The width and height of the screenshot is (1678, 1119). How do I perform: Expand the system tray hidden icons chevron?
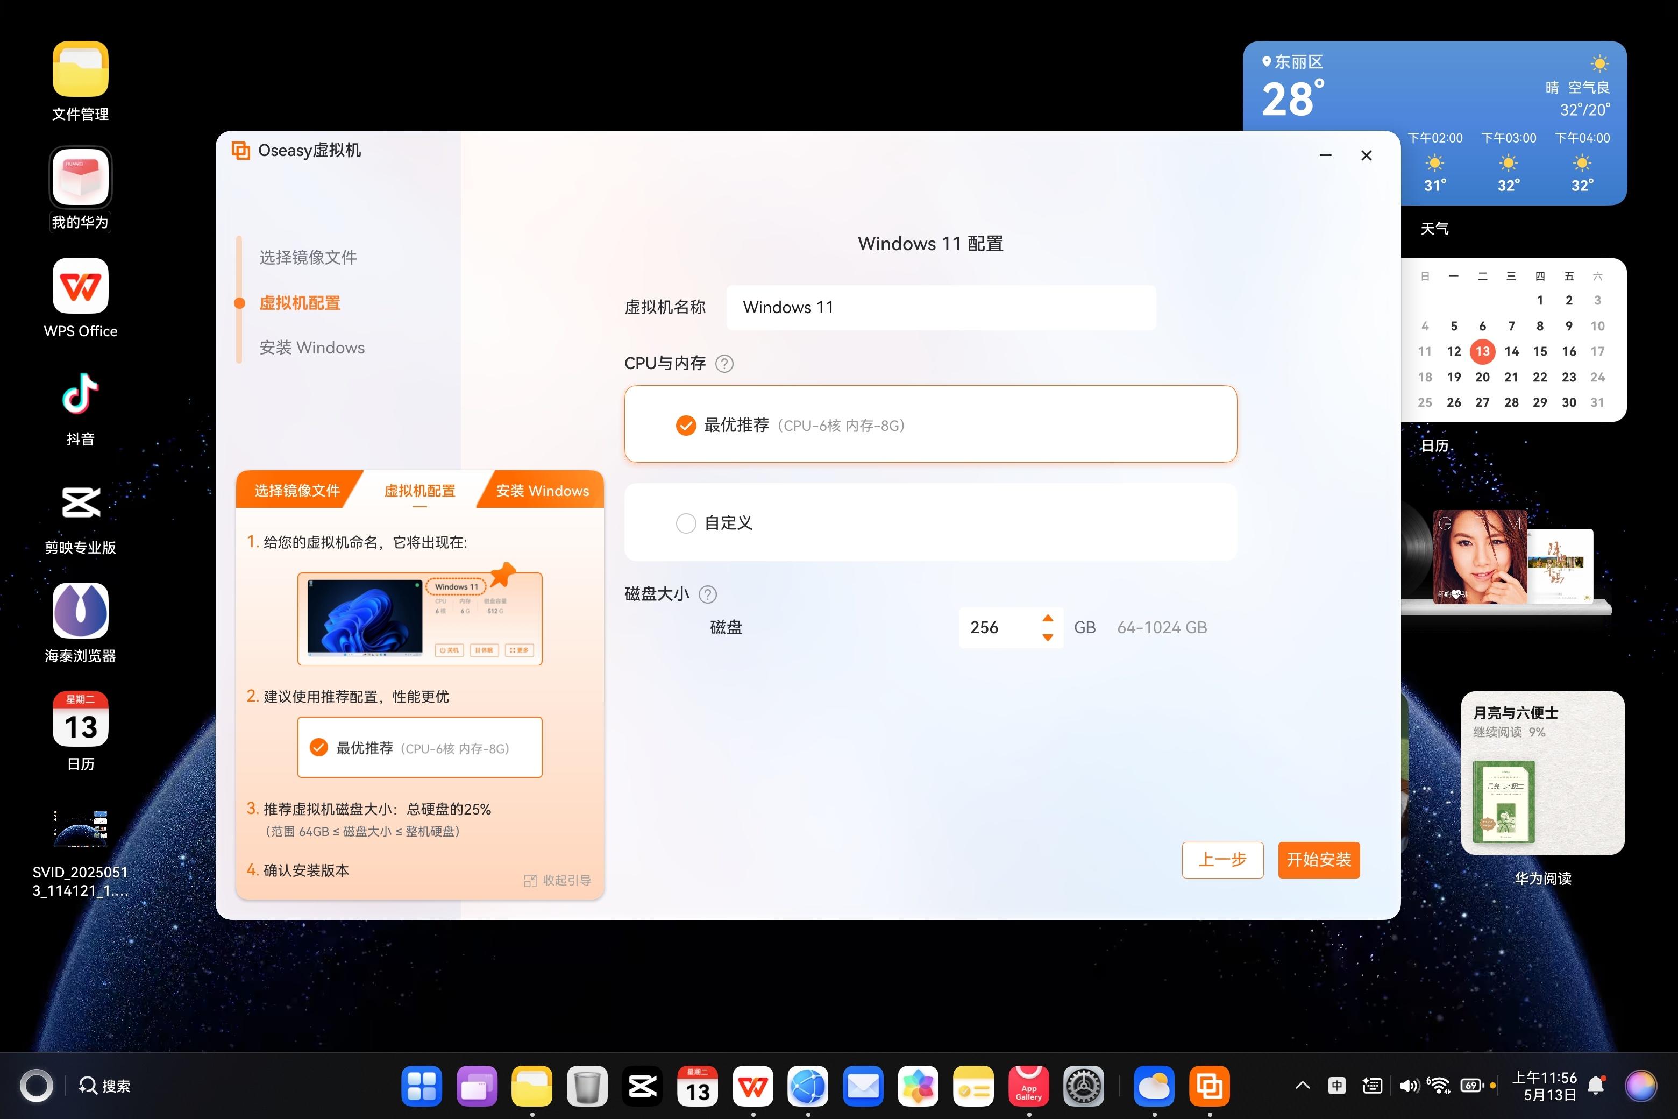tap(1302, 1086)
